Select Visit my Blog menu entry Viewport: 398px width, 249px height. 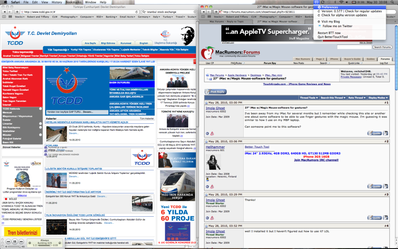pyautogui.click(x=350, y=22)
